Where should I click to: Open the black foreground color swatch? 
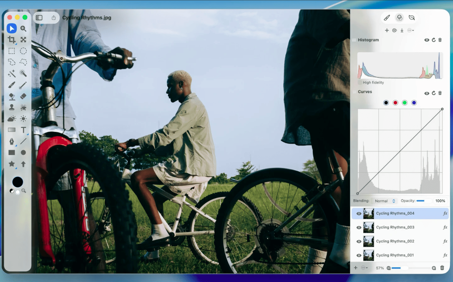17,182
